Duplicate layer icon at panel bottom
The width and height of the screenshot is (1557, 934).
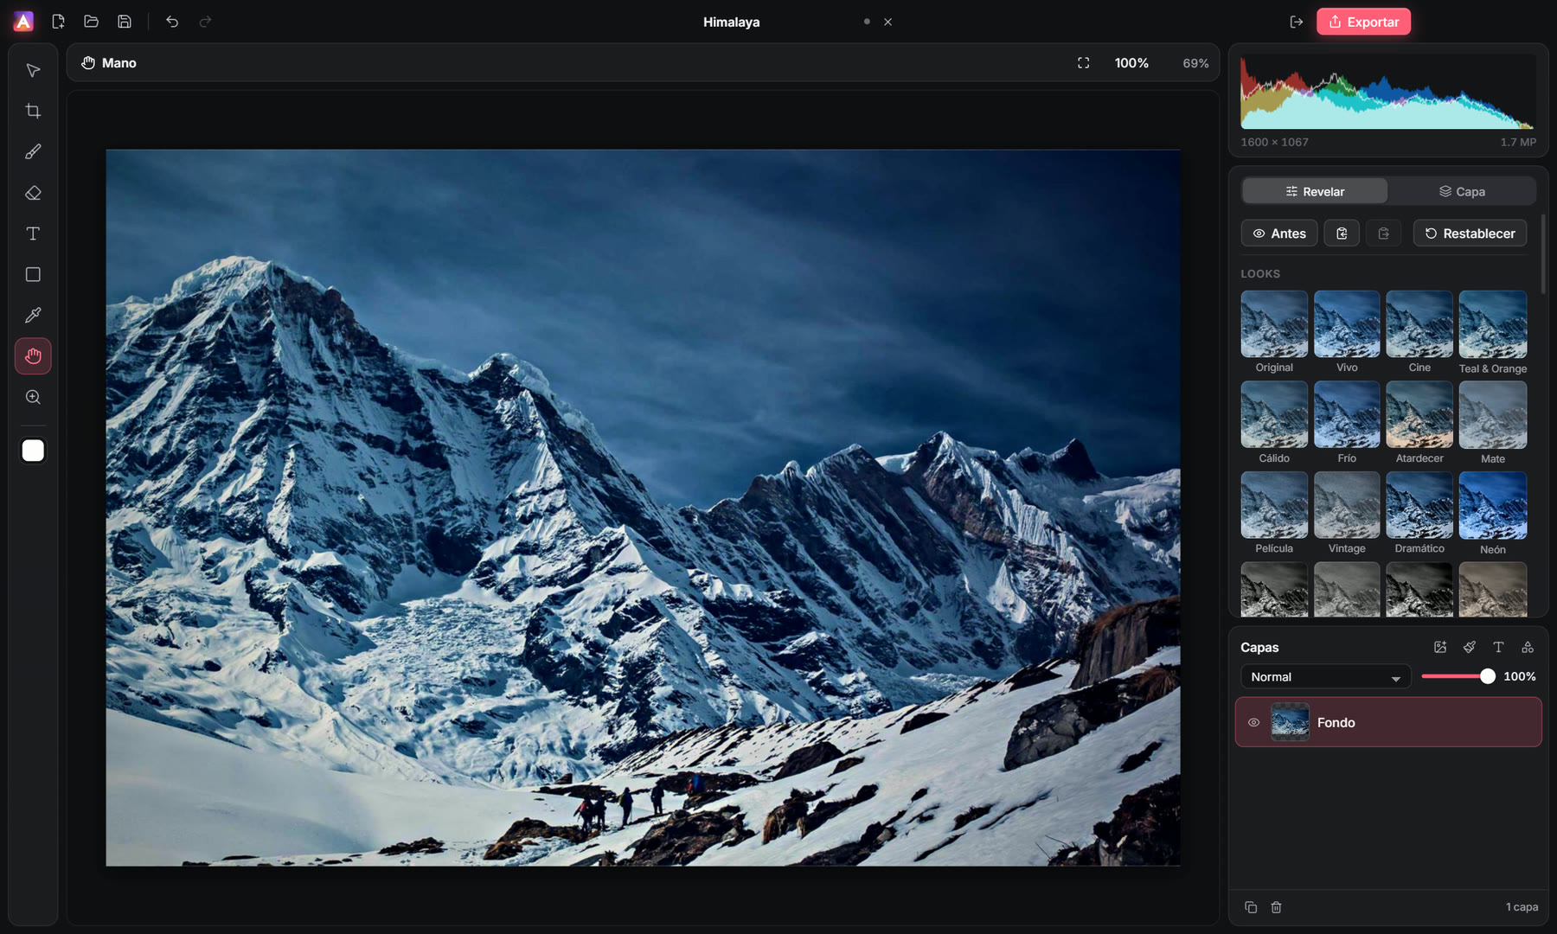(x=1251, y=907)
